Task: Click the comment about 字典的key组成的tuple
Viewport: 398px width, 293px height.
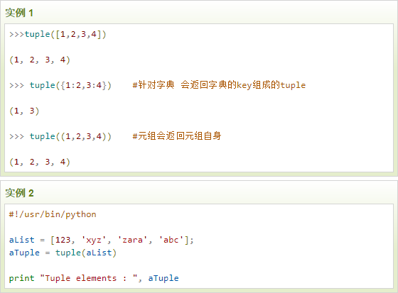Action: pyautogui.click(x=219, y=85)
